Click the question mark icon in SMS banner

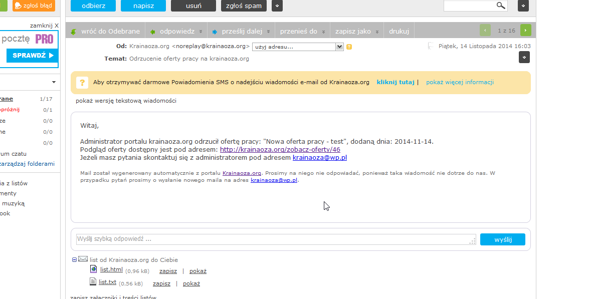[82, 83]
